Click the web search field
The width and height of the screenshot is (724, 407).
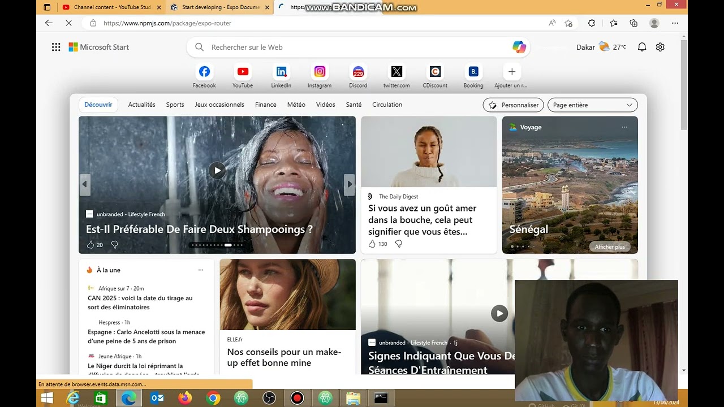357,47
